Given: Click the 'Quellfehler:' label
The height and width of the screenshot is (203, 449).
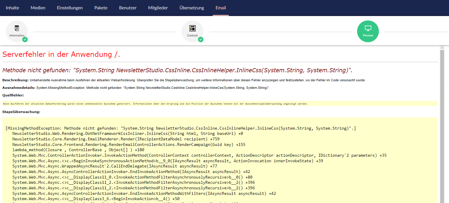Looking at the screenshot, I should pos(13,95).
